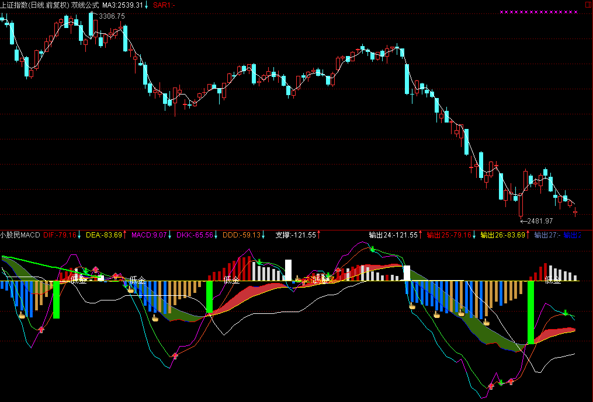Click the first hand marker under the leftmost blue bars
Viewport: 593px width, 402px height.
pyautogui.click(x=22, y=314)
